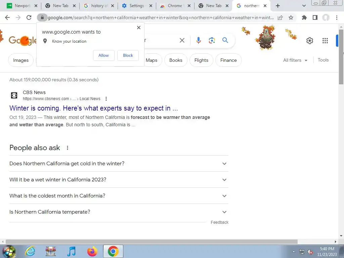Switch to the Settings tab
344x258 pixels.
click(136, 6)
